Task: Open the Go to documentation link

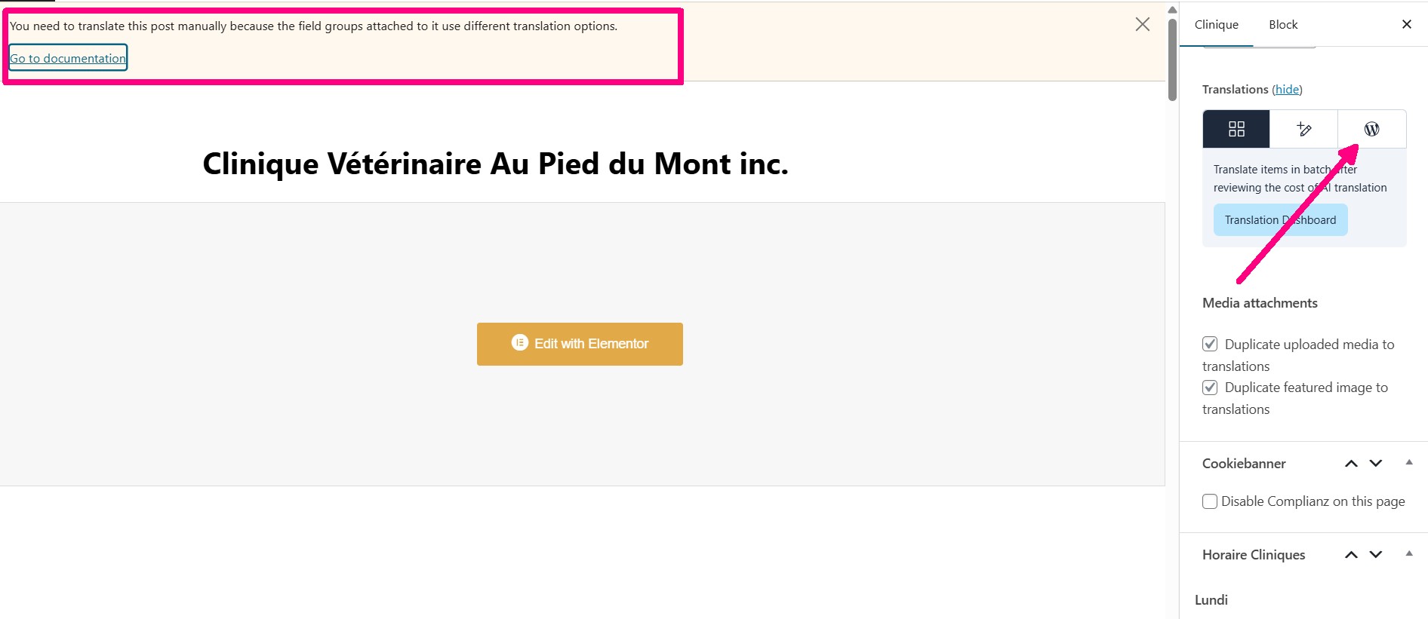Action: click(x=68, y=58)
